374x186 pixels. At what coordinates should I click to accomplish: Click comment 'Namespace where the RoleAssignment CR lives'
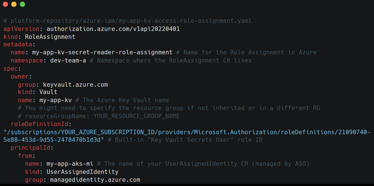171,60
